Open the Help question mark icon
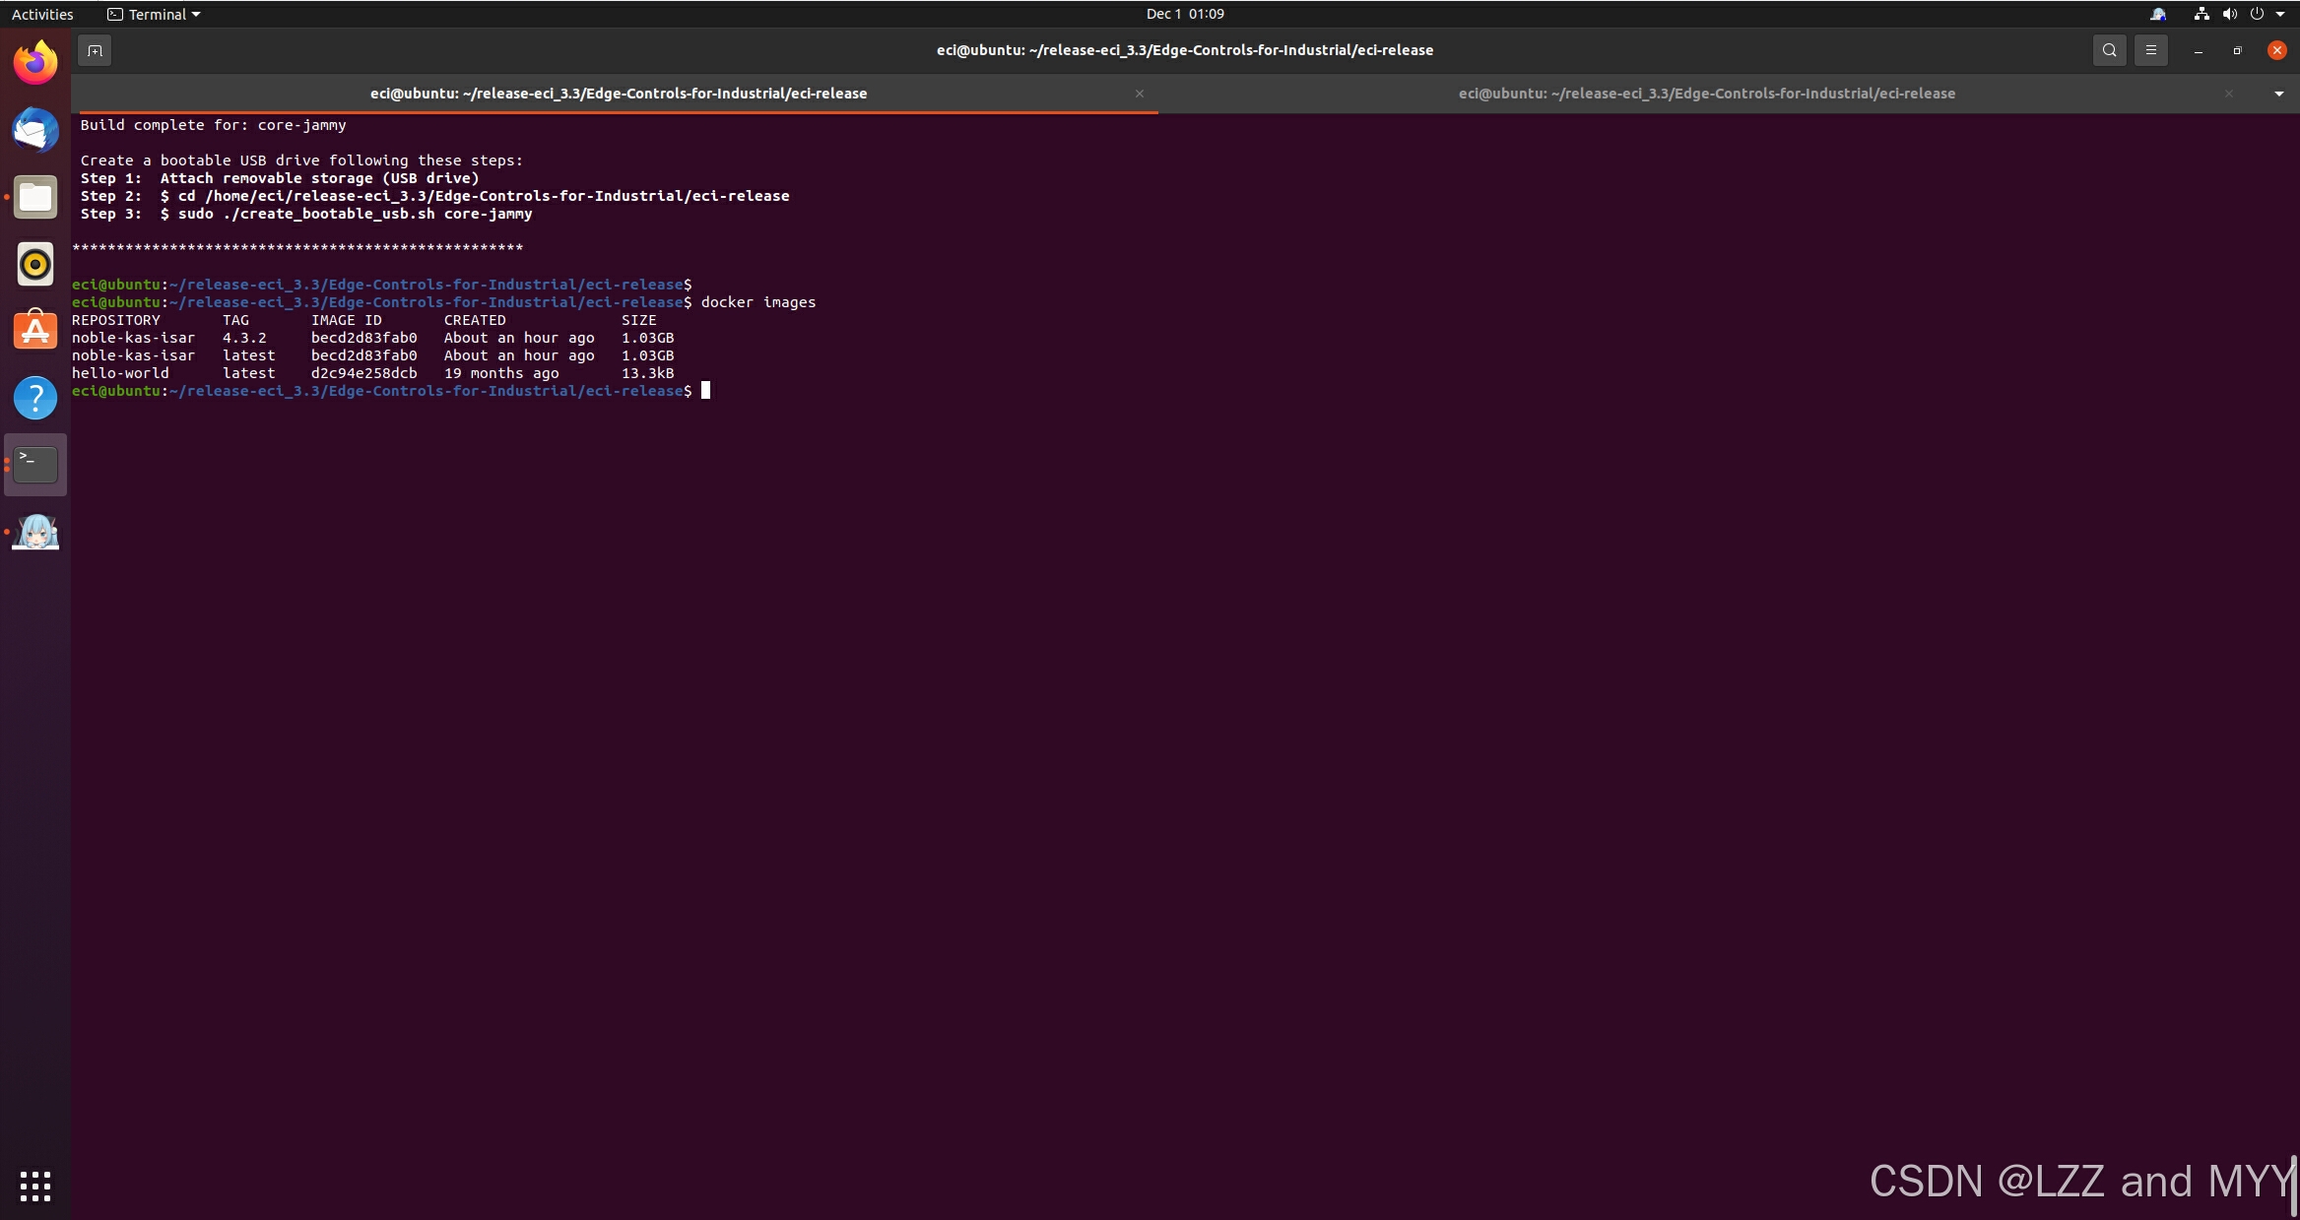Image resolution: width=2300 pixels, height=1220 pixels. point(35,398)
